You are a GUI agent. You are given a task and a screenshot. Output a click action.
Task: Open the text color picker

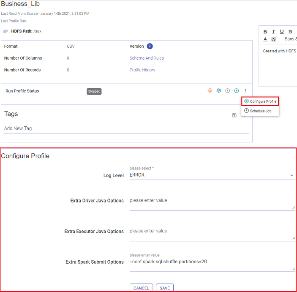[265, 39]
